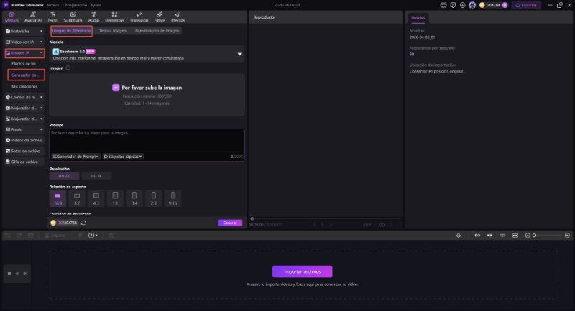Click the refresh credits icon beside coin count

tap(84, 223)
